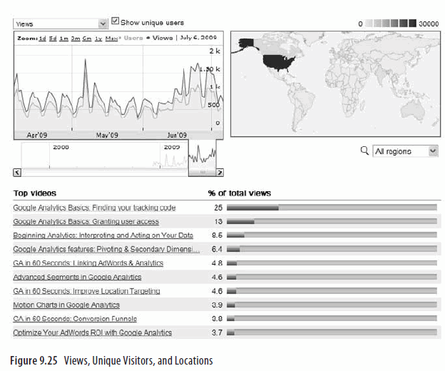Viewport: 445px width, 371px height.
Task: Set chart zoom to 1d
Action: pyautogui.click(x=43, y=37)
